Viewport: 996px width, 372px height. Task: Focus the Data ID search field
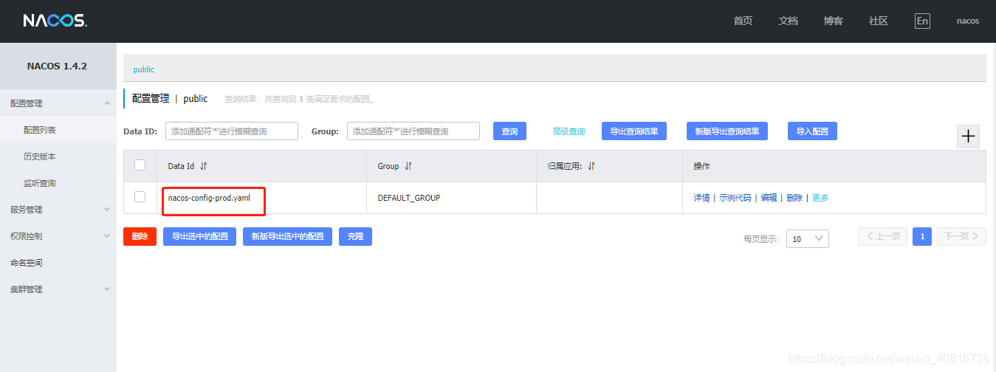232,131
